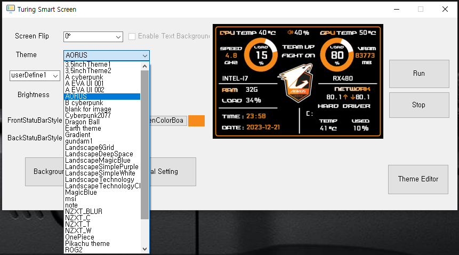Click the ColorBoa button beside the orange swatch
Image resolution: width=459 pixels, height=255 pixels.
tap(168, 121)
